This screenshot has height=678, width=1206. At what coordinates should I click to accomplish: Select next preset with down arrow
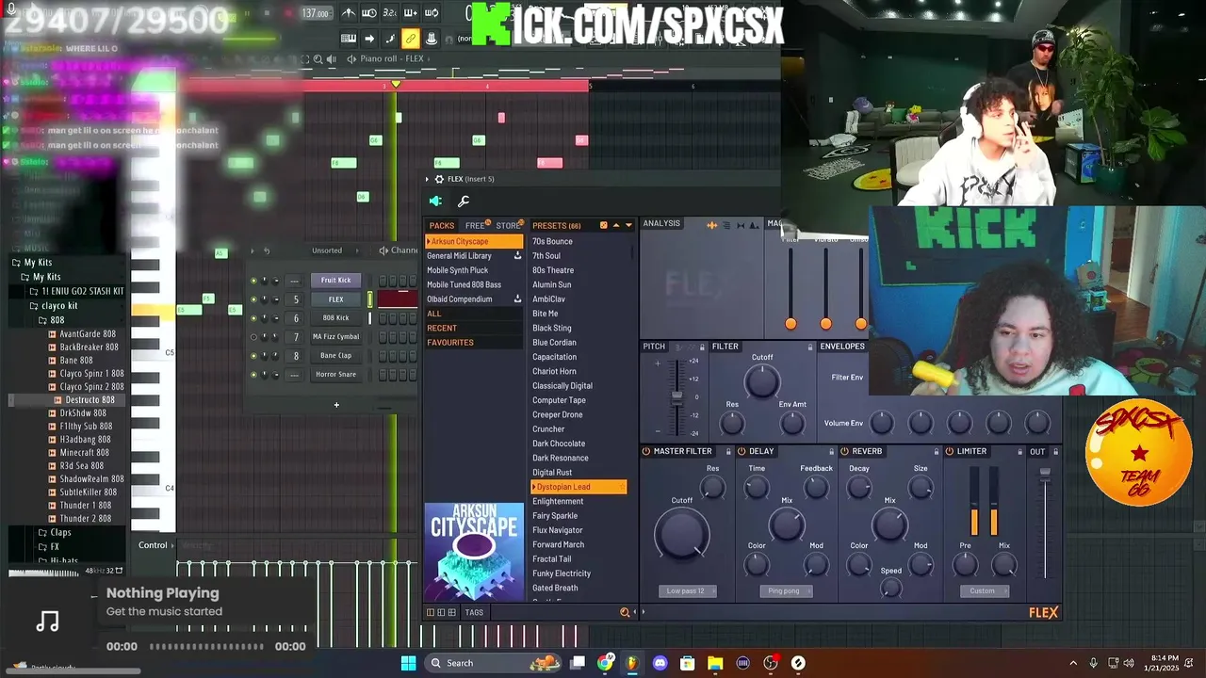coord(628,225)
